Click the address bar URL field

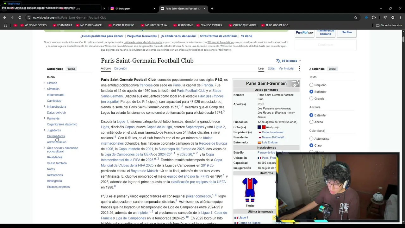[x=190, y=17]
